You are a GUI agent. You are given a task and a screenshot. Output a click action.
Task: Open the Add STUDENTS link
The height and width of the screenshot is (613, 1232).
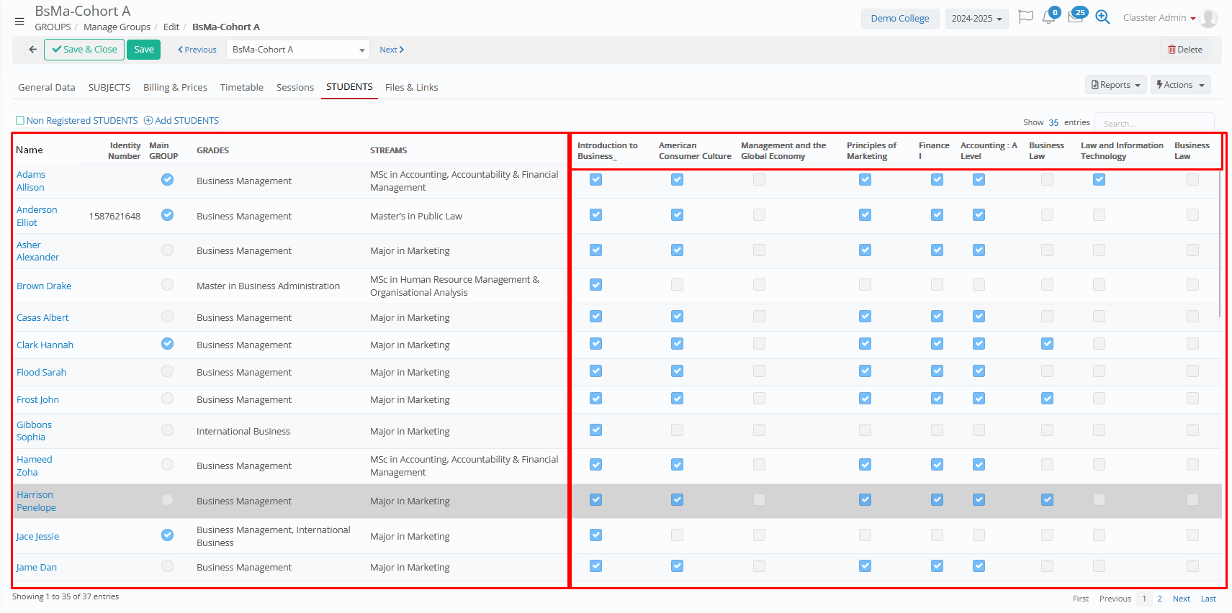click(x=181, y=121)
